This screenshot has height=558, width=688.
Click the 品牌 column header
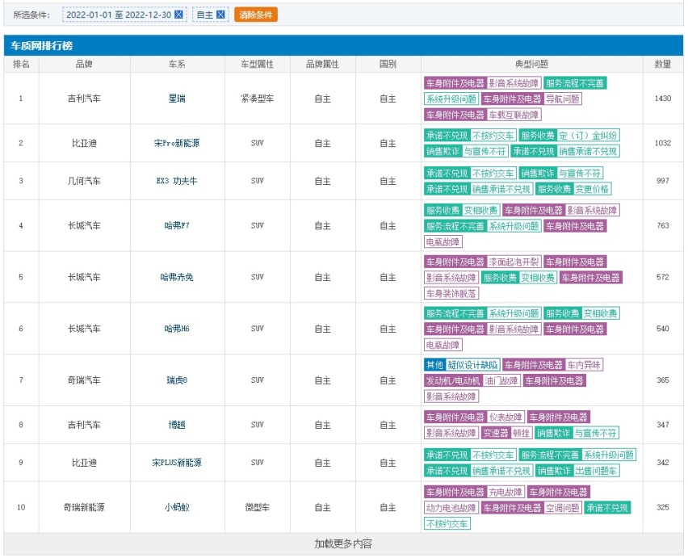[84, 64]
